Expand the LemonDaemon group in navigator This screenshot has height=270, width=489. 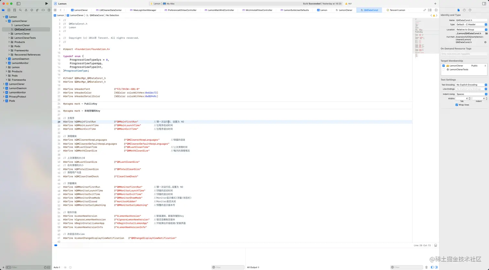tap(6, 59)
